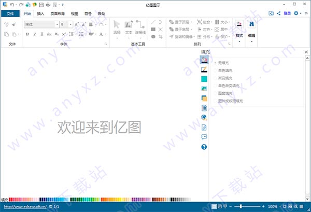Toggle Bold formatting

tap(27, 34)
